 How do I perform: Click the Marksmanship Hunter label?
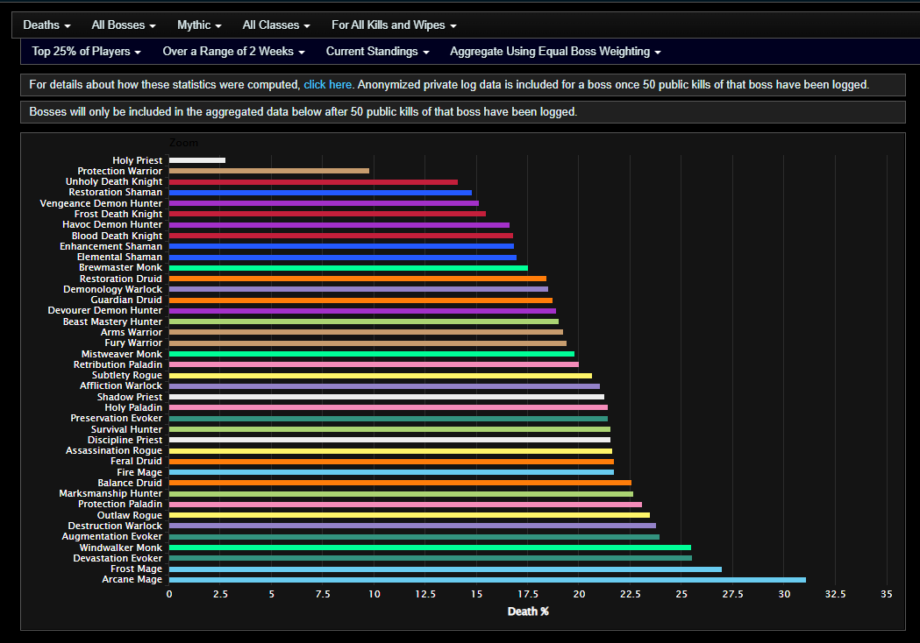[x=111, y=493]
